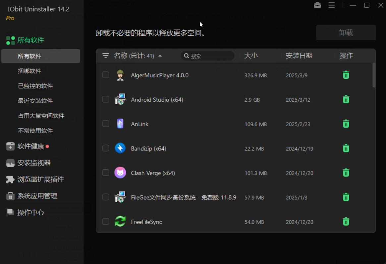Screen dimensions: 386x264
Task: Open 捆绑软件 in sidebar
Action: tap(29, 71)
